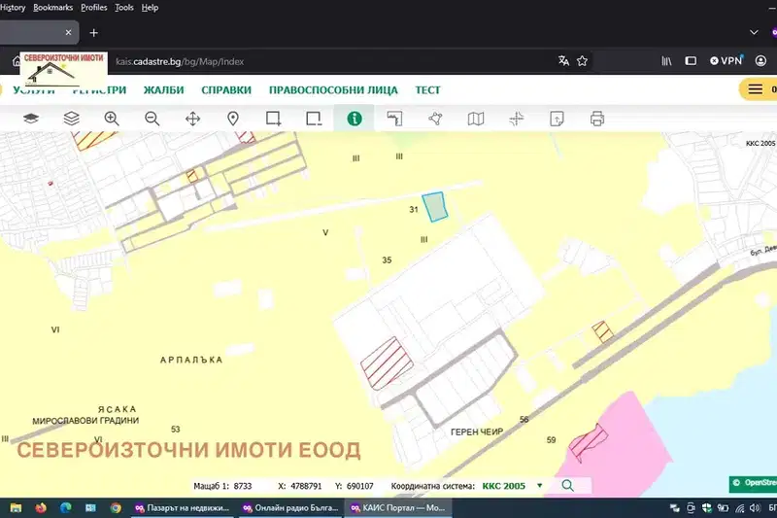
Task: Select the crosshair coordinates tool
Action: 517,119
